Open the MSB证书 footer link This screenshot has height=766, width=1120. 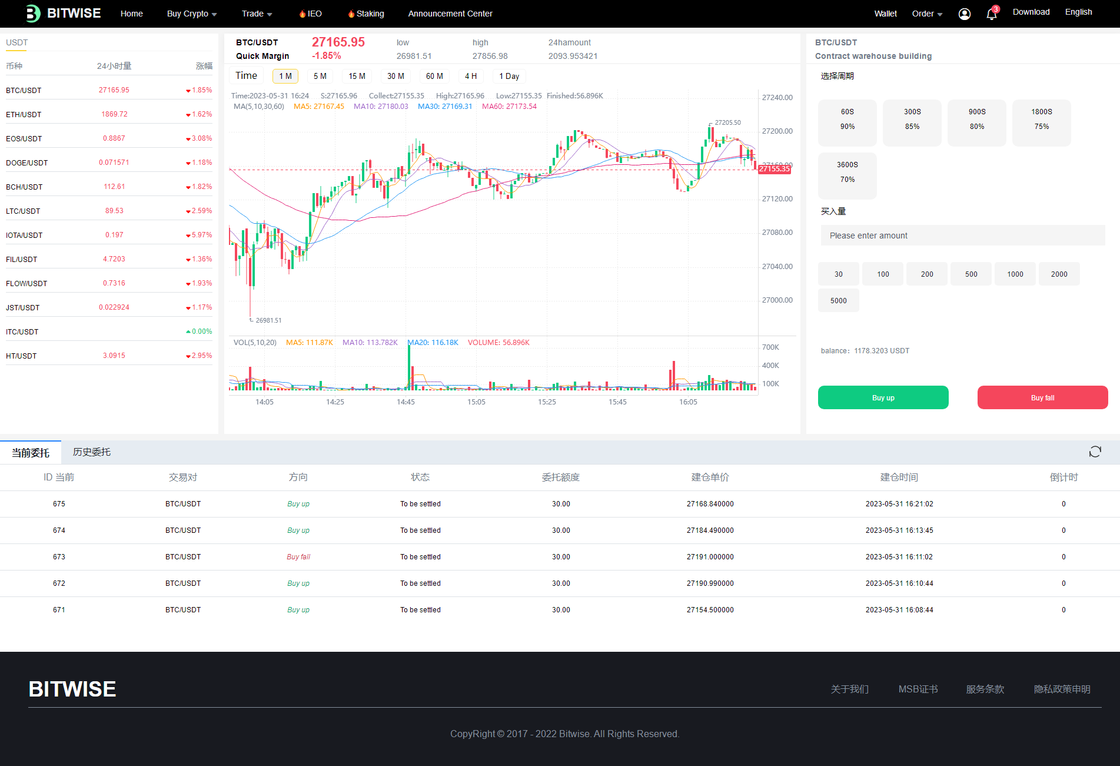click(918, 689)
